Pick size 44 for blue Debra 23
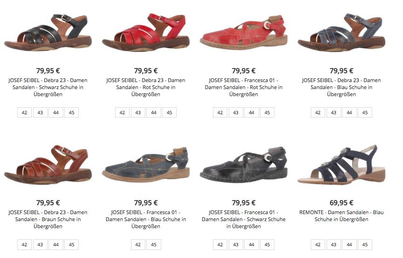The width and height of the screenshot is (403, 258). coord(349,112)
